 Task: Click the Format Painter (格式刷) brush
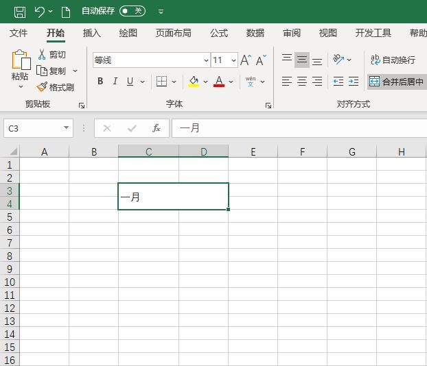pyautogui.click(x=56, y=87)
